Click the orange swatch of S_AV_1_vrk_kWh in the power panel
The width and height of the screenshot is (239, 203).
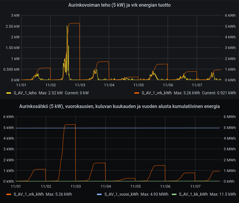coord(136,93)
